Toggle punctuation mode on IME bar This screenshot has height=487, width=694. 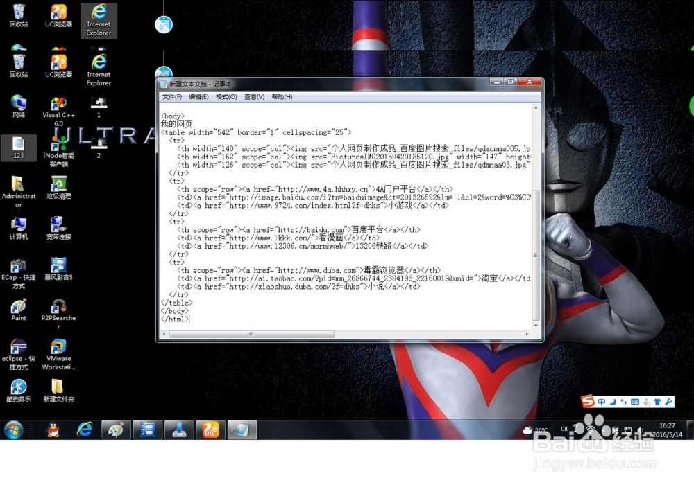pyautogui.click(x=624, y=402)
